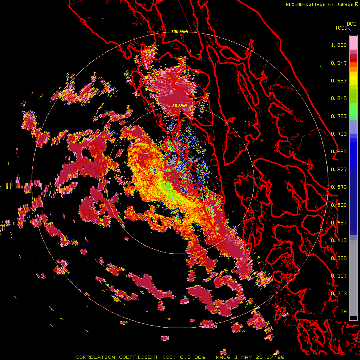Viewport: 360px width, 360px height.
Task: Select the 0.360 scale value
Action: coord(339,258)
